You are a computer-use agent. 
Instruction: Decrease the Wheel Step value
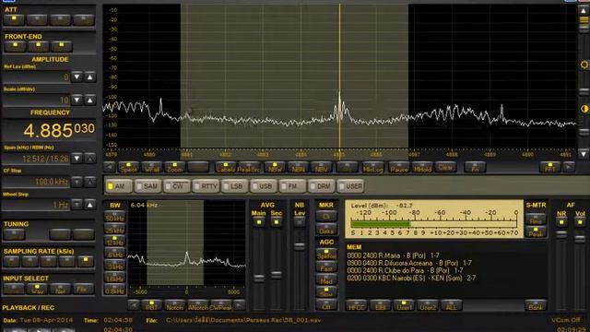[x=77, y=205]
